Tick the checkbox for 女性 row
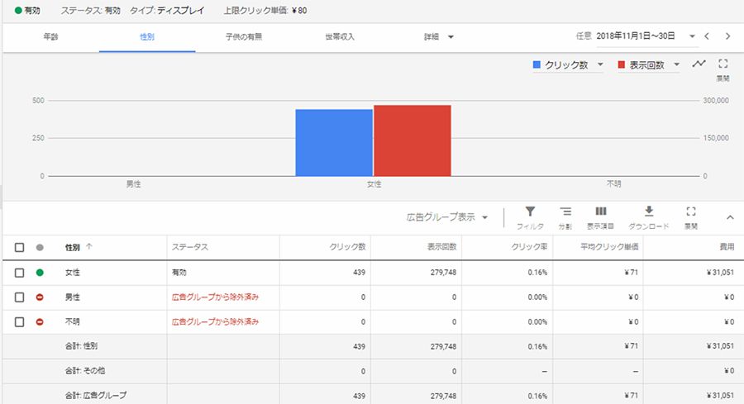 point(20,273)
